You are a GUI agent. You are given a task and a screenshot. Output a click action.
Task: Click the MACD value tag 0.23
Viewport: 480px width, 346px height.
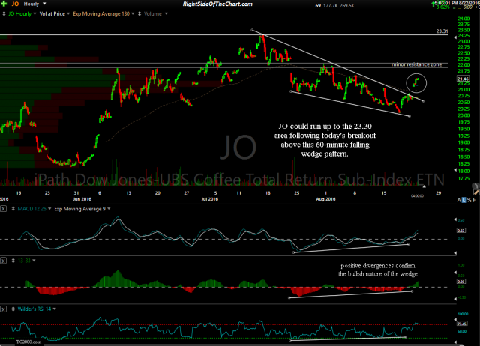click(x=461, y=231)
